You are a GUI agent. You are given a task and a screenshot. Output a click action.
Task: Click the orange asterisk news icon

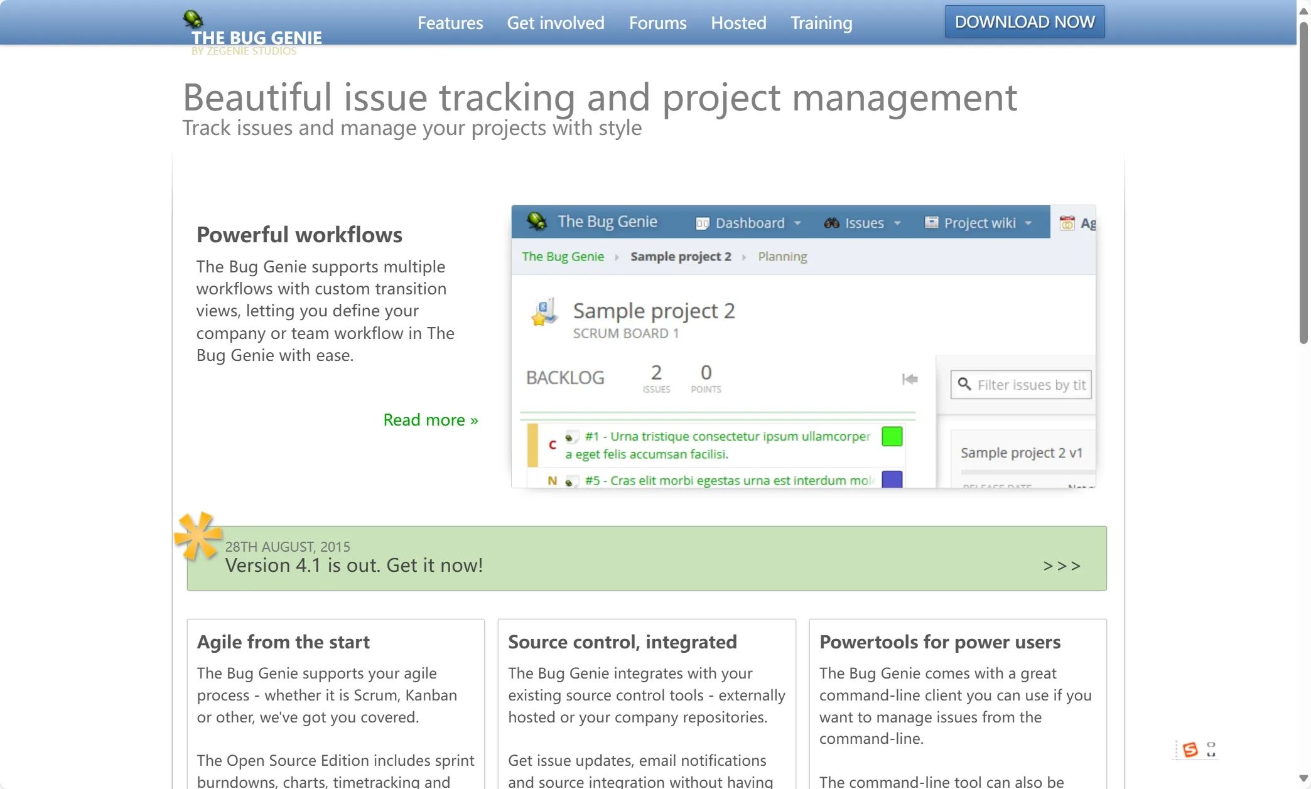197,537
